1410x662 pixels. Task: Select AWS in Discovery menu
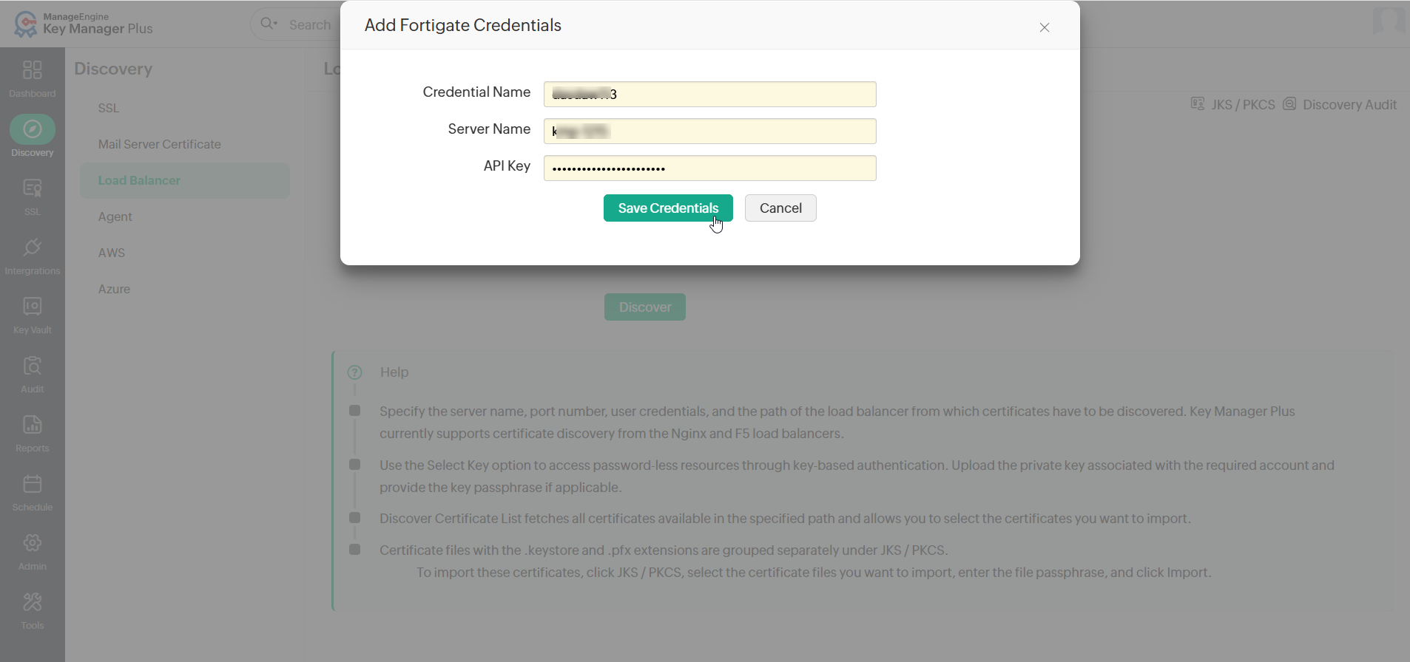pyautogui.click(x=112, y=253)
